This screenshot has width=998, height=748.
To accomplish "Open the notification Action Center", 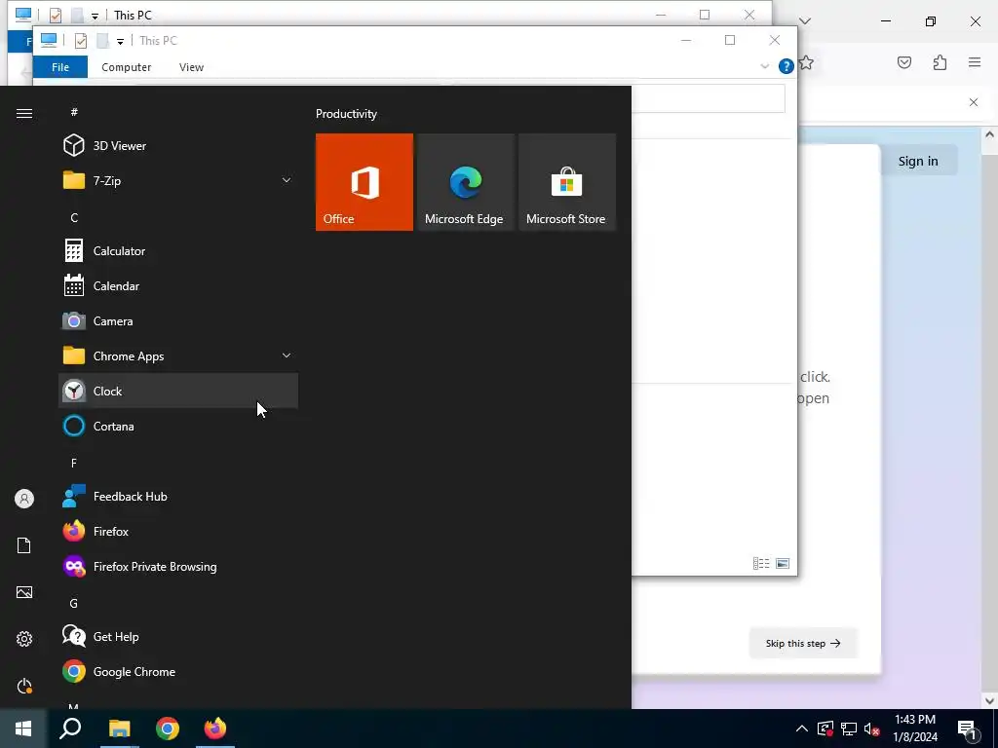I will 967,729.
